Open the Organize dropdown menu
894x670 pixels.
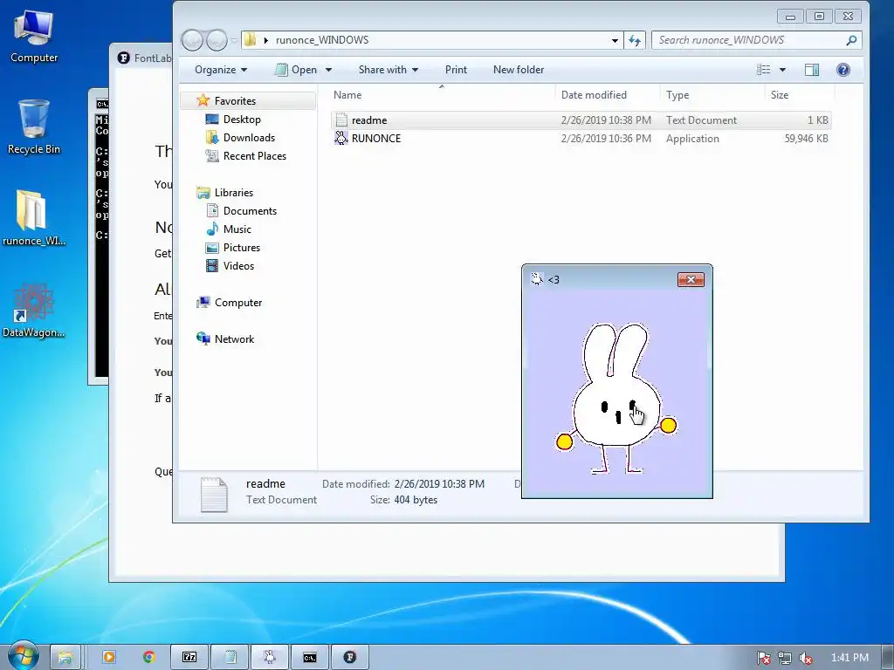point(221,70)
